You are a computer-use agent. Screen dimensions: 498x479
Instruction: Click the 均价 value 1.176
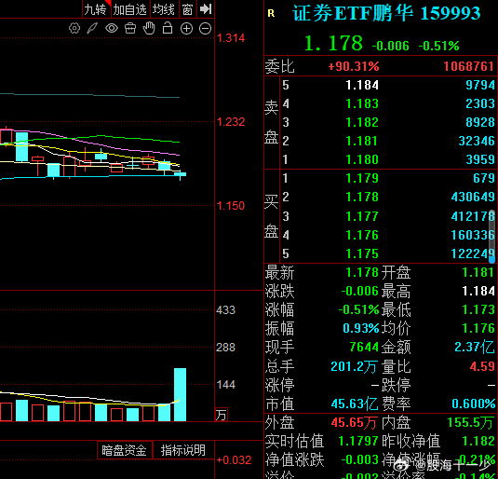[x=478, y=328]
